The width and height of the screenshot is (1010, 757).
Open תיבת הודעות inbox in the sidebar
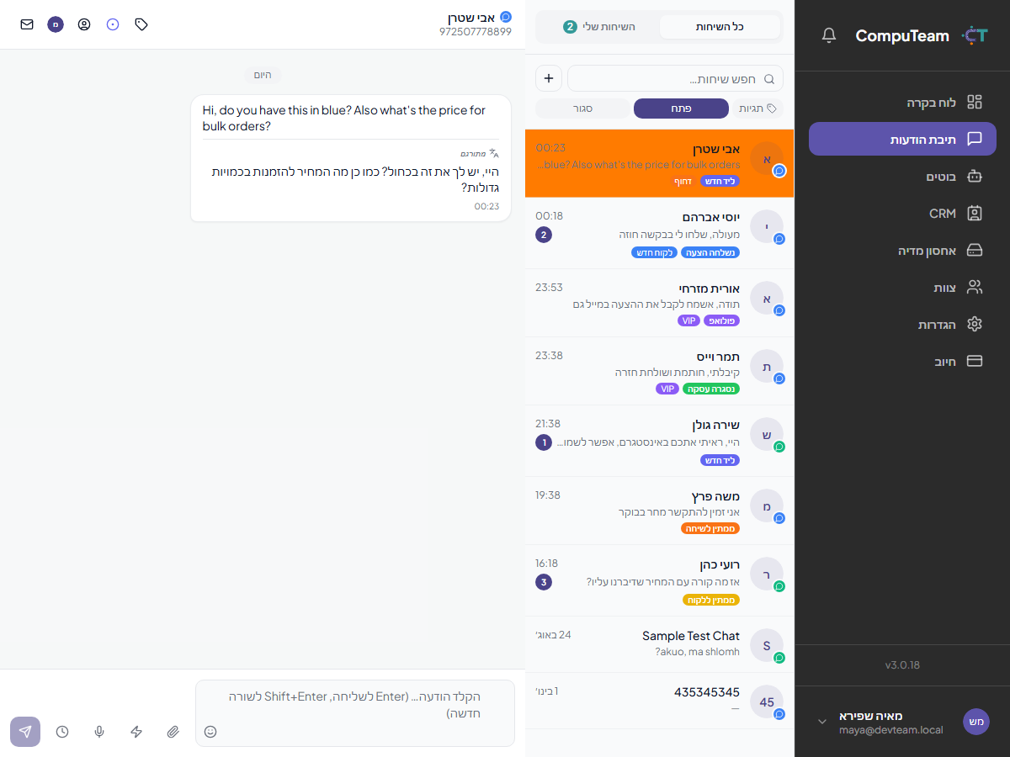(x=902, y=140)
